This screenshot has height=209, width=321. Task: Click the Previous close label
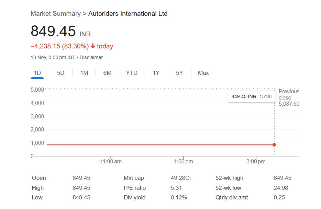[289, 94]
